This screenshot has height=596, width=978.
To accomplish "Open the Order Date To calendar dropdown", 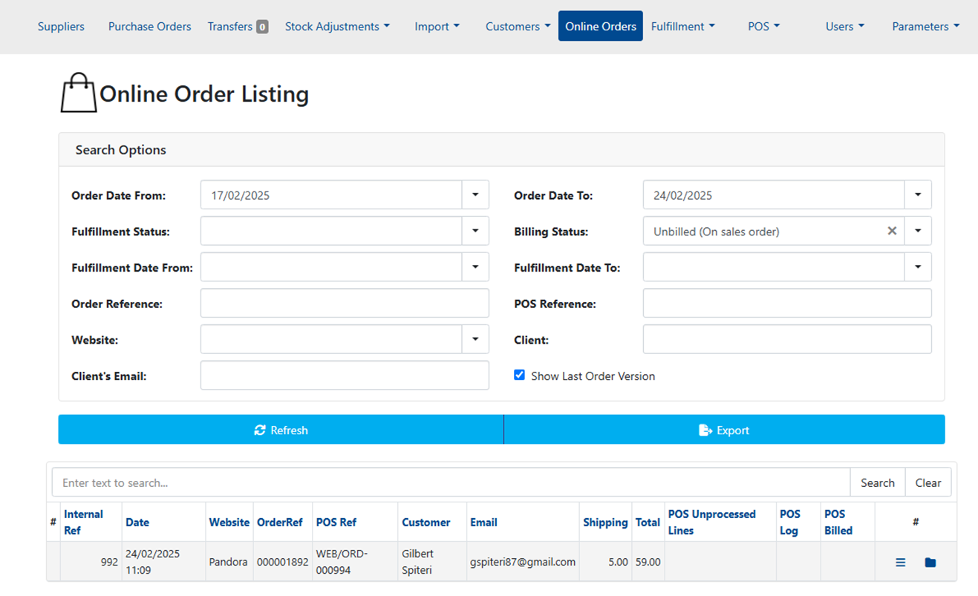I will click(x=918, y=195).
